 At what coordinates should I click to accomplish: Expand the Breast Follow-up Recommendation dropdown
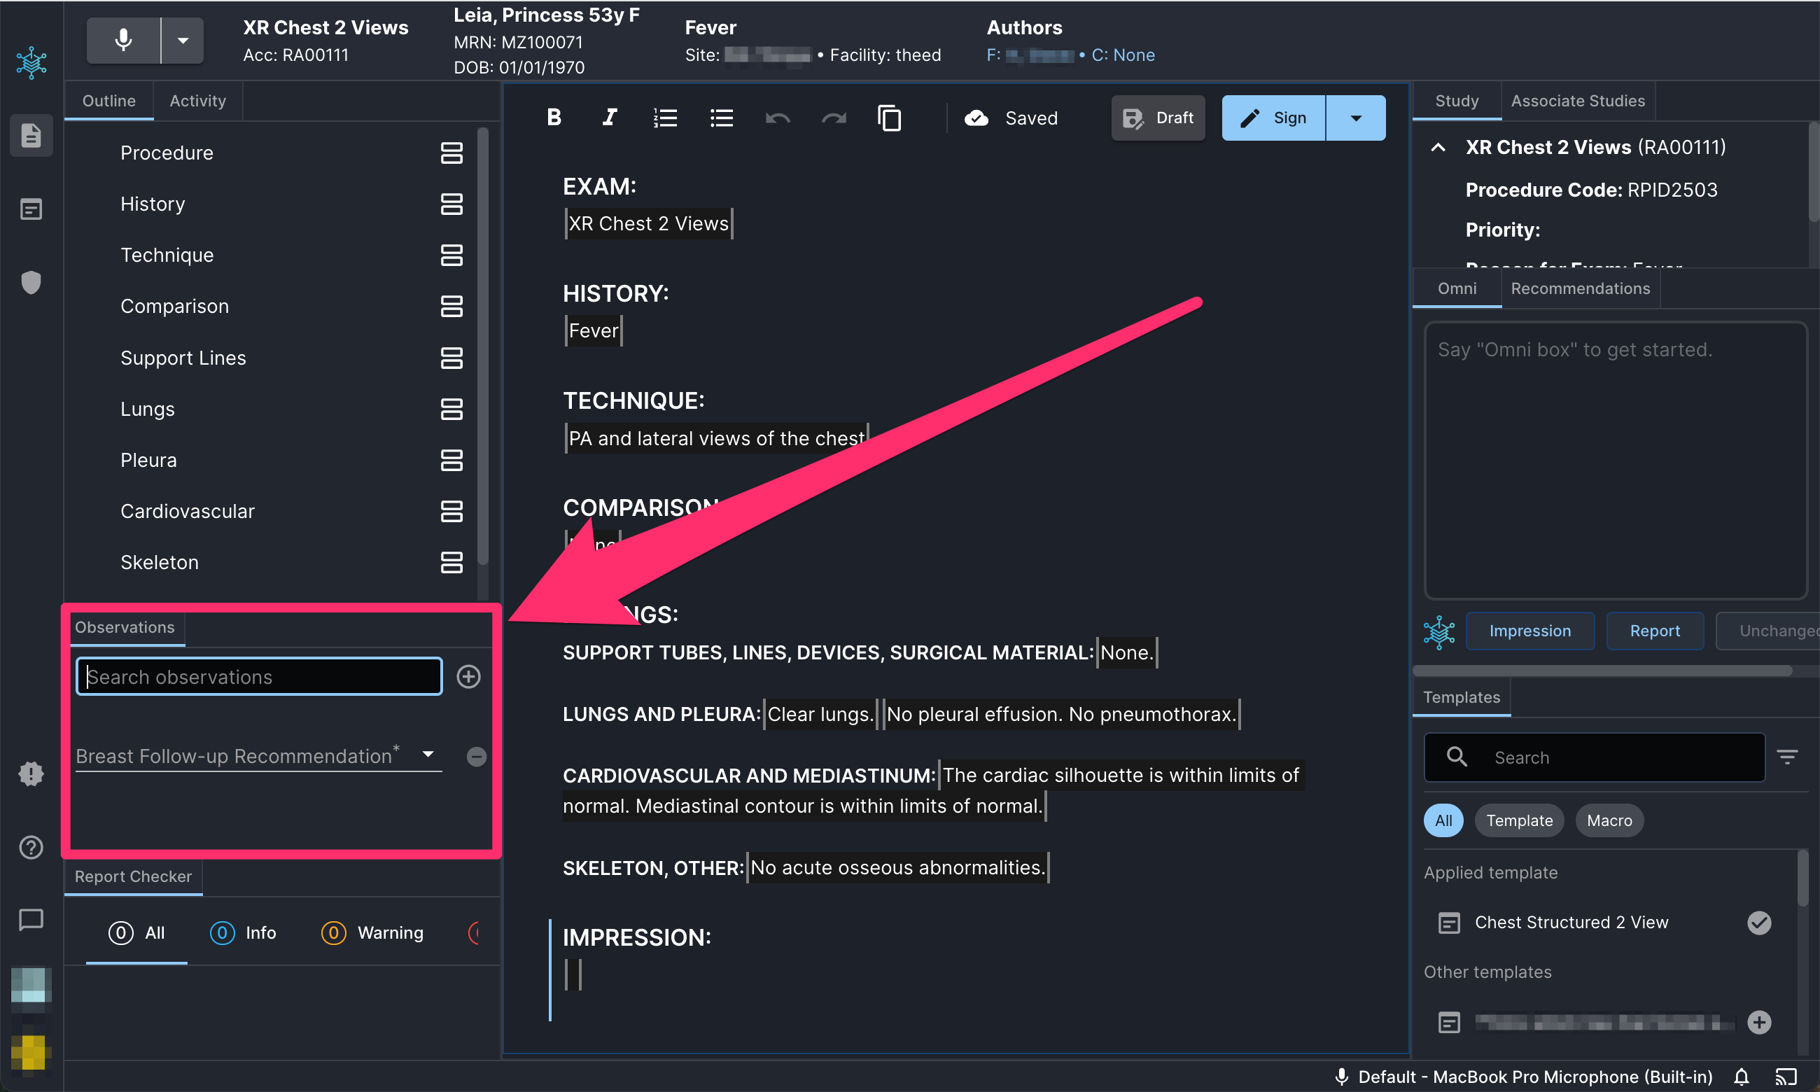click(428, 755)
